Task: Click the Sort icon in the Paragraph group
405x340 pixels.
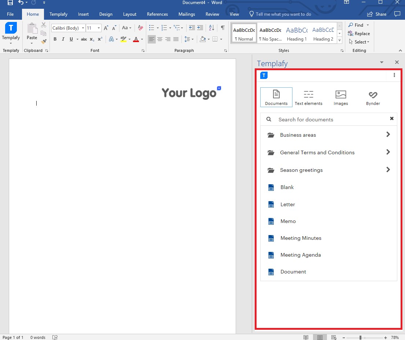Action: 211,27
